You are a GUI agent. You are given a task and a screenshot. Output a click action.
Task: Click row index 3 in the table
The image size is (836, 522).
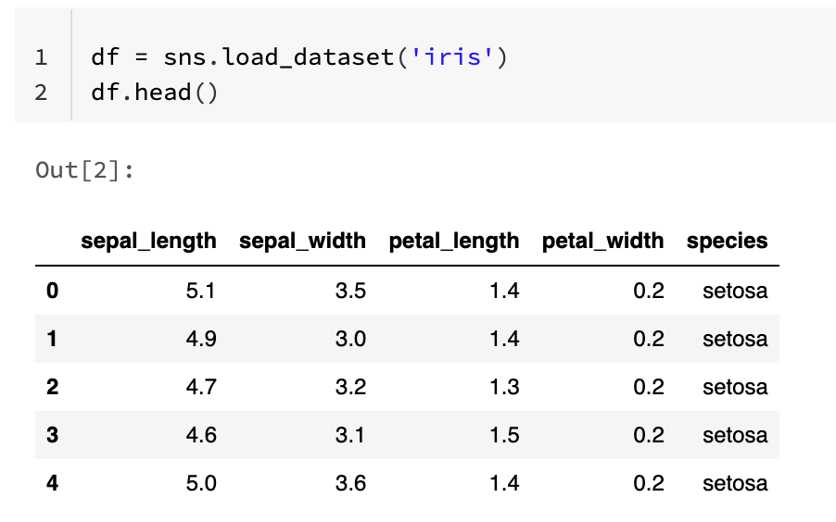point(52,435)
